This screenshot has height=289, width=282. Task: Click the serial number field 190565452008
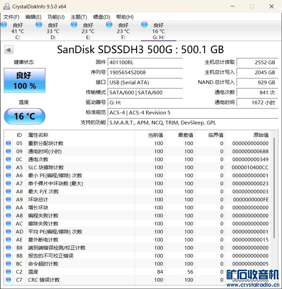pyautogui.click(x=145, y=73)
